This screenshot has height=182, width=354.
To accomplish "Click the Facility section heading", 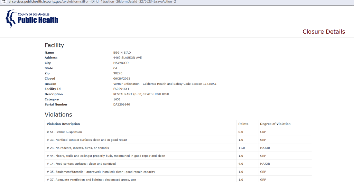I will point(54,45).
